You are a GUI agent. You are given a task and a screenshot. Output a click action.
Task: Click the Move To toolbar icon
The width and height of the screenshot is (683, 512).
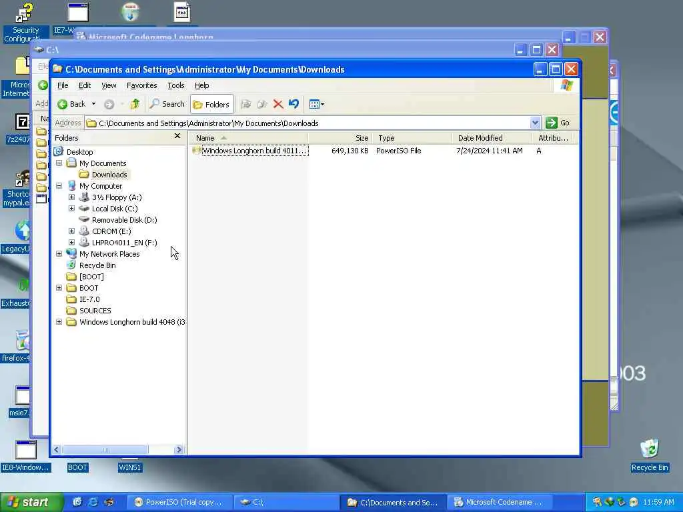[x=246, y=104]
